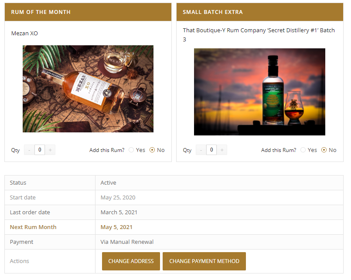351x280 pixels.
Task: Increase Small Batch Extra quantity with plus
Action: [x=222, y=150]
